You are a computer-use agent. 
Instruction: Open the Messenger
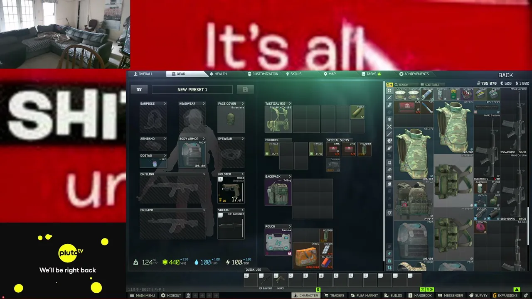(451, 296)
